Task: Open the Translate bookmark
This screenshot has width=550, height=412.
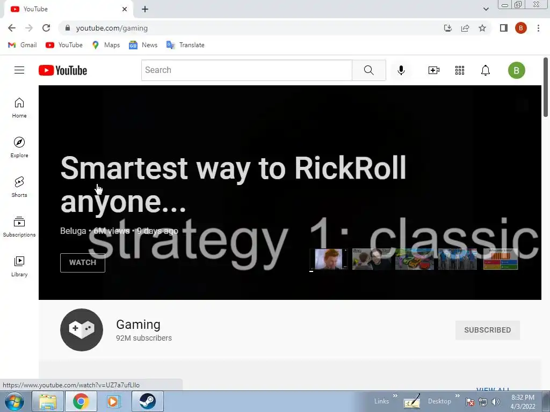Action: coord(185,45)
